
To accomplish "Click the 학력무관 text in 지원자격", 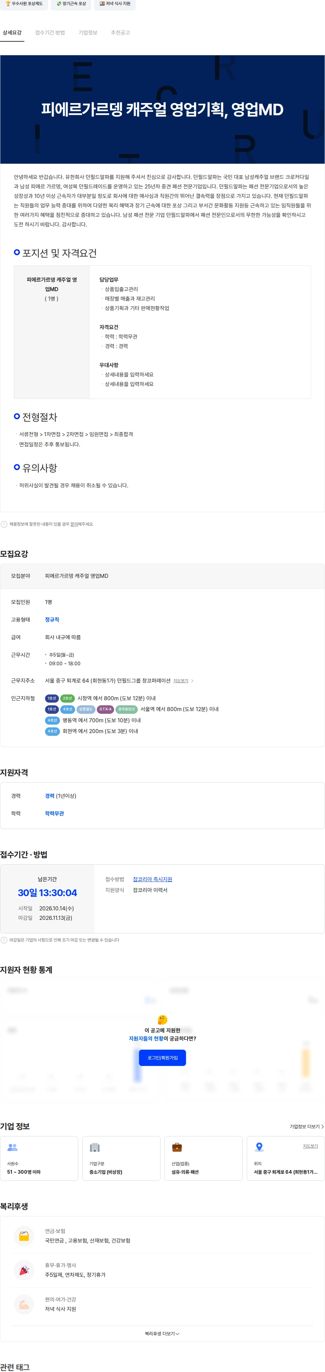I will point(54,813).
